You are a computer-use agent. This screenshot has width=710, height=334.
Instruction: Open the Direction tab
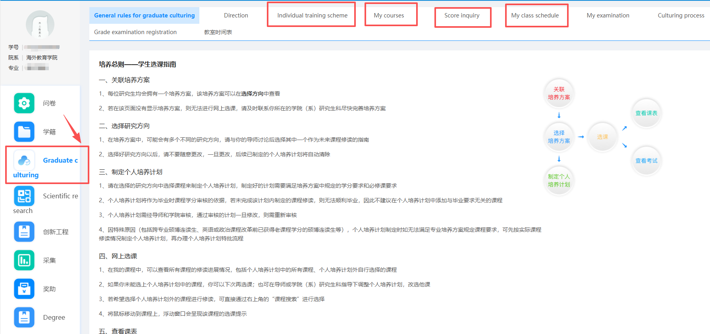click(x=236, y=15)
